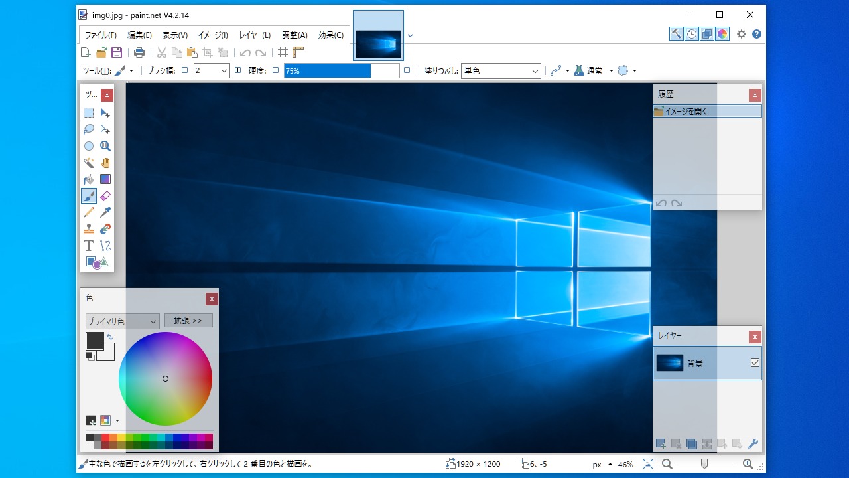
Task: Open the レイヤー(L) menu
Action: [x=255, y=35]
